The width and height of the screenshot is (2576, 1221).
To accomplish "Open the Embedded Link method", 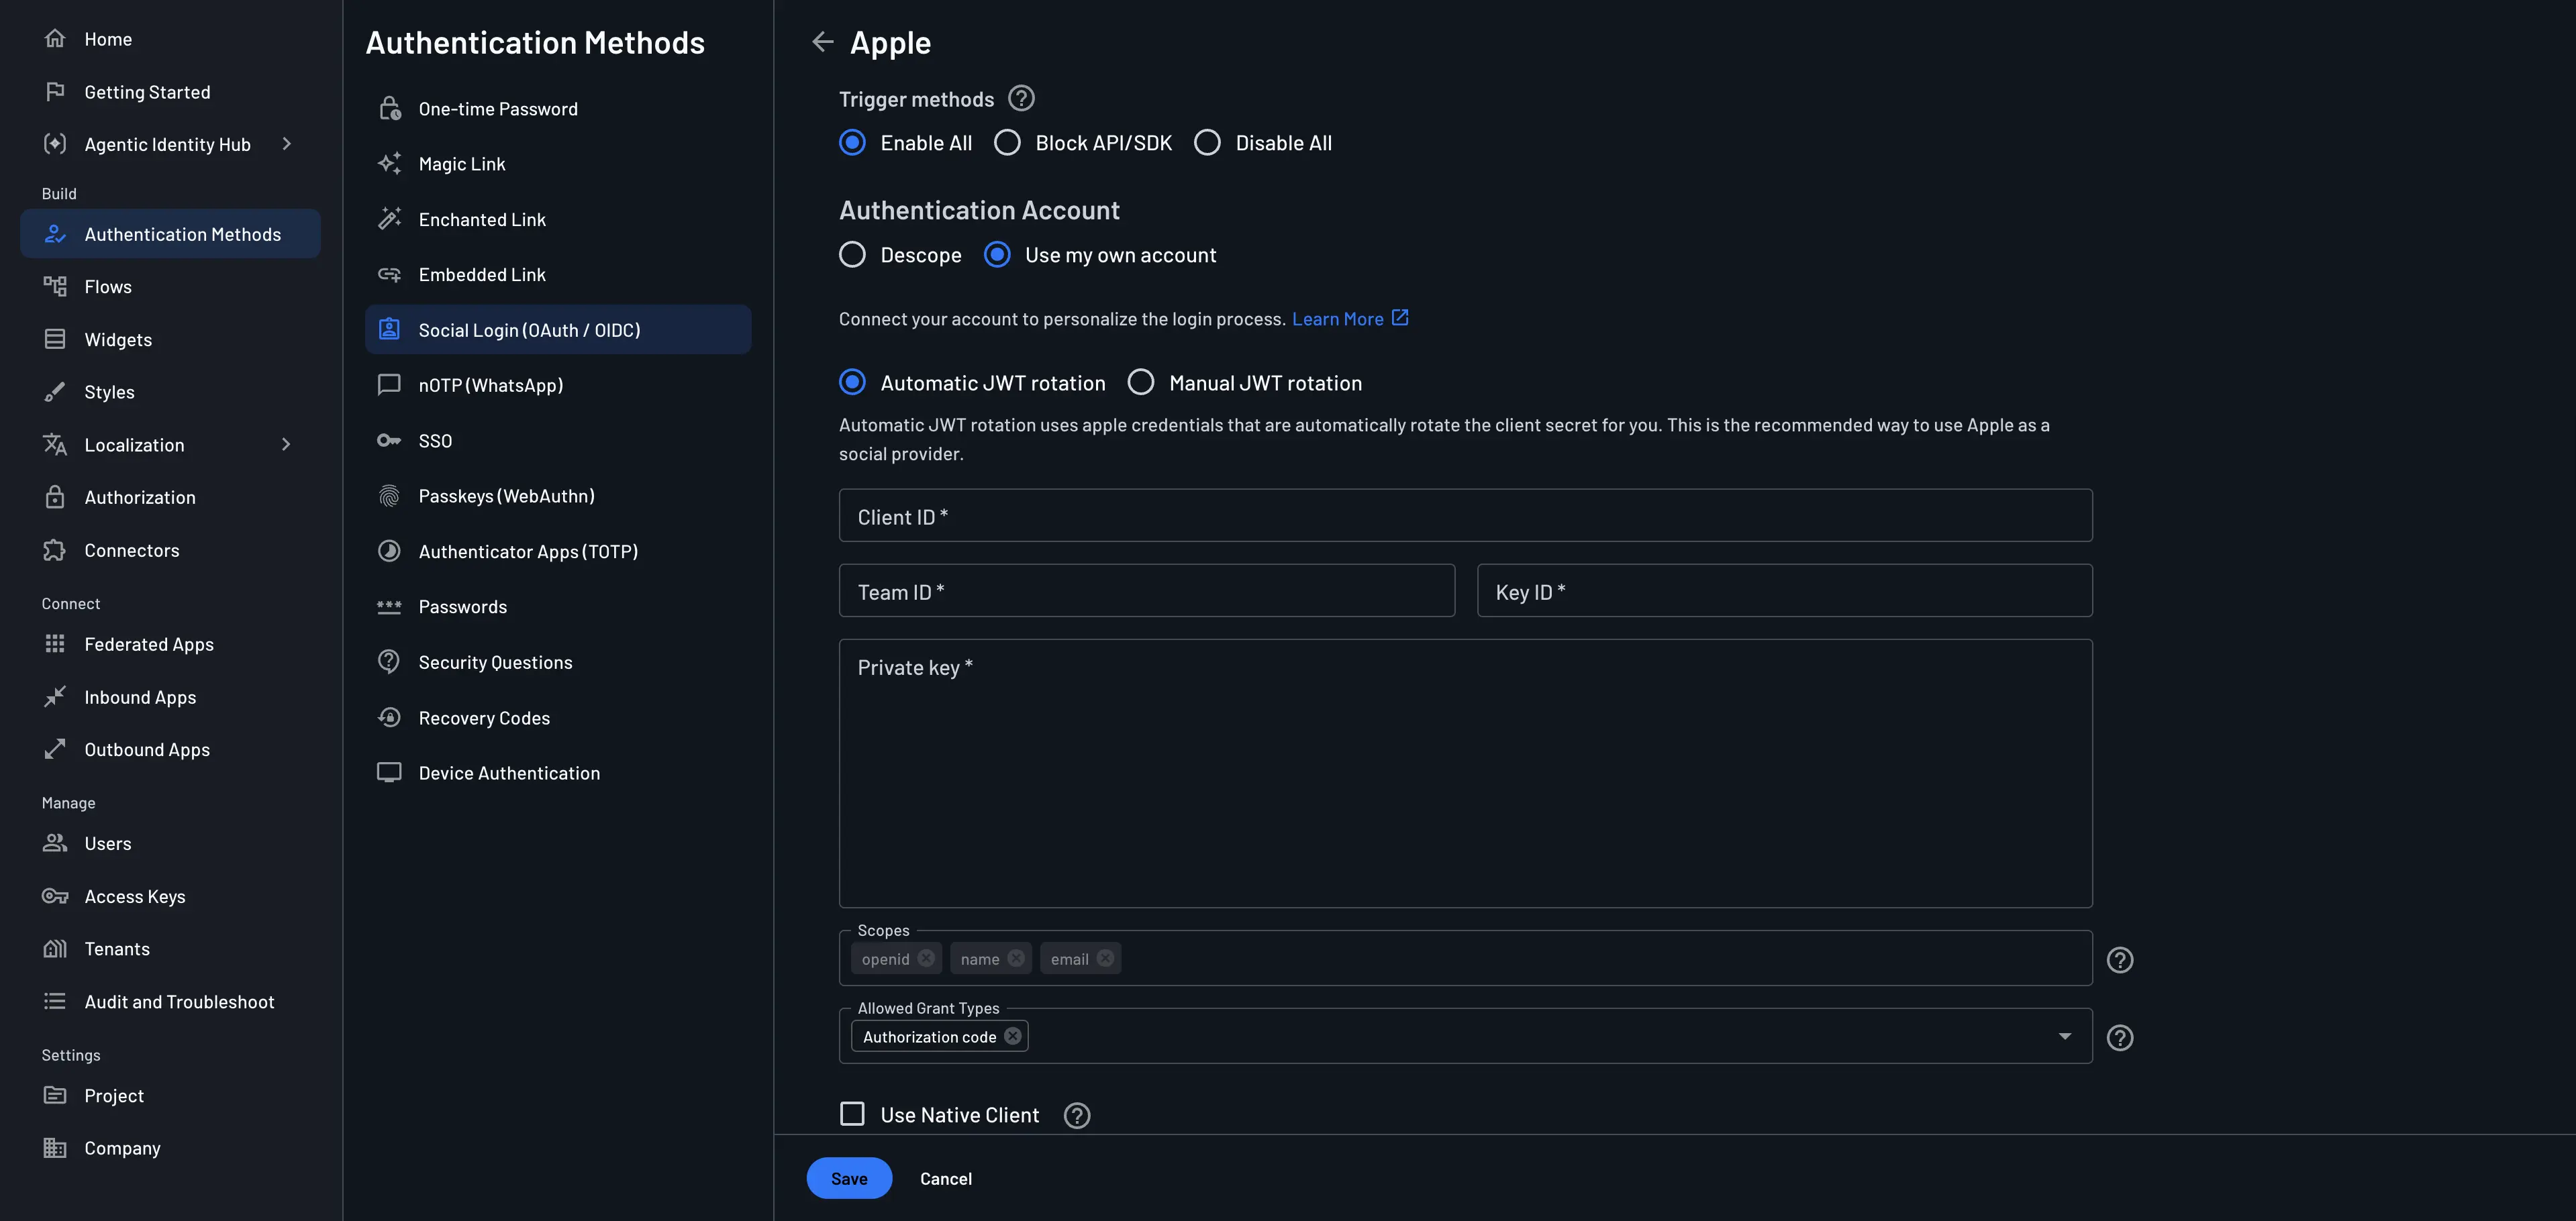I will coord(558,275).
